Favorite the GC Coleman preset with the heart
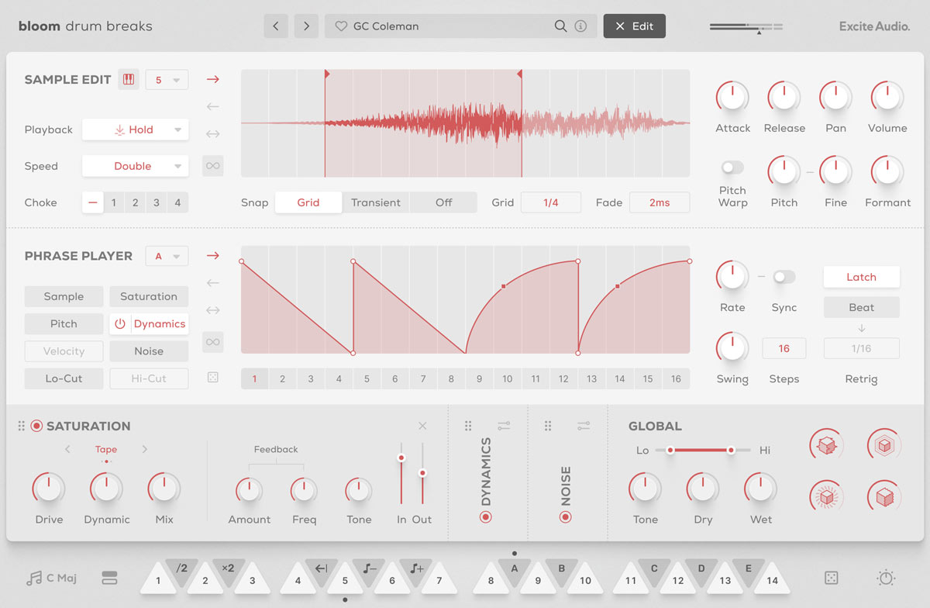The image size is (930, 608). [x=341, y=26]
